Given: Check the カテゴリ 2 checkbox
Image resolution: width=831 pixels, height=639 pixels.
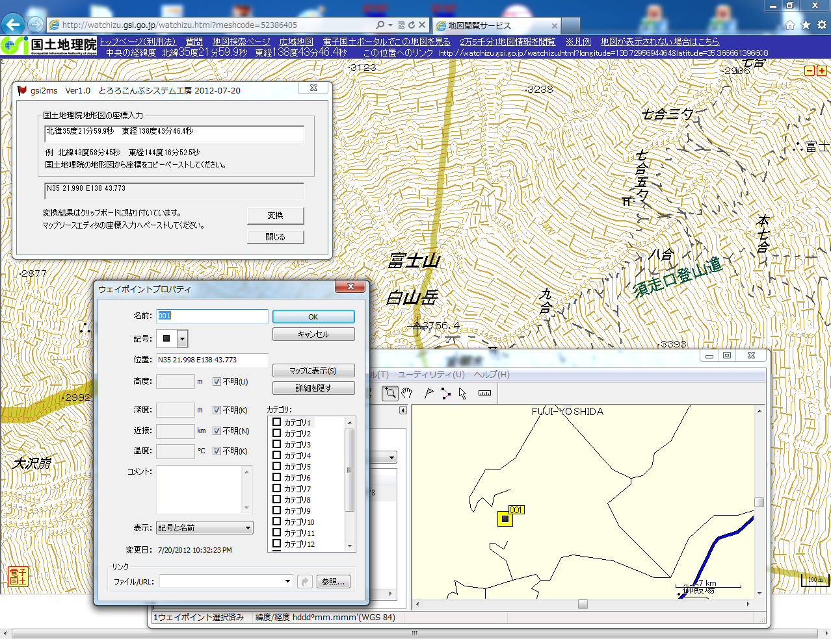Looking at the screenshot, I should pos(277,433).
